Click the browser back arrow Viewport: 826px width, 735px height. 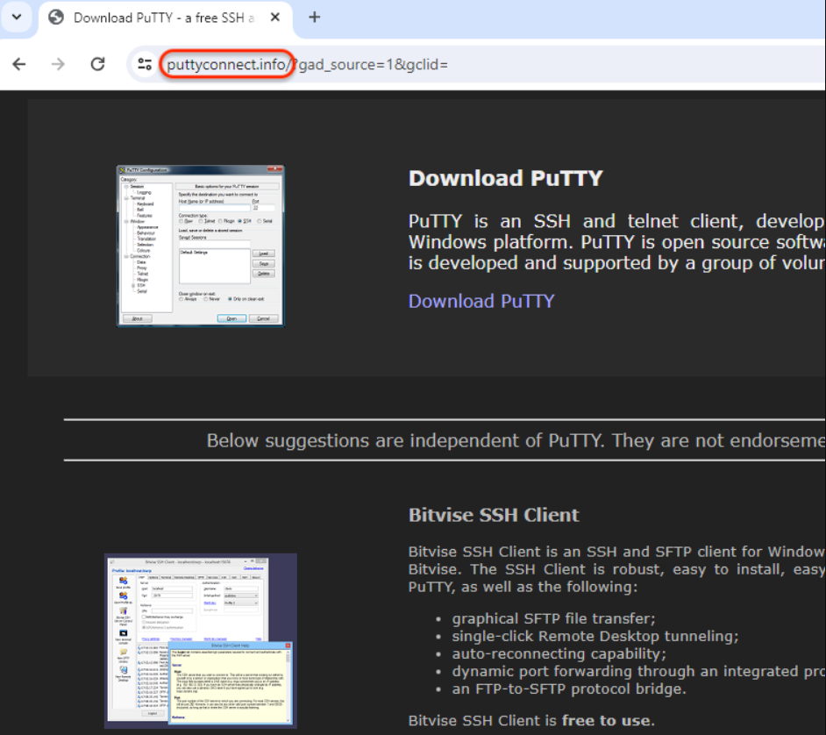pos(19,64)
